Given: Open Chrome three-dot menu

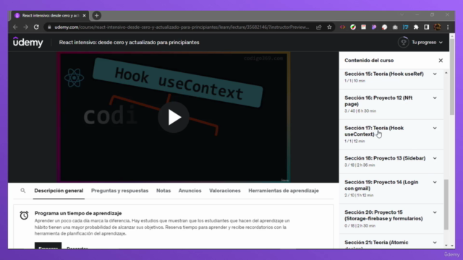Looking at the screenshot, I should (448, 27).
